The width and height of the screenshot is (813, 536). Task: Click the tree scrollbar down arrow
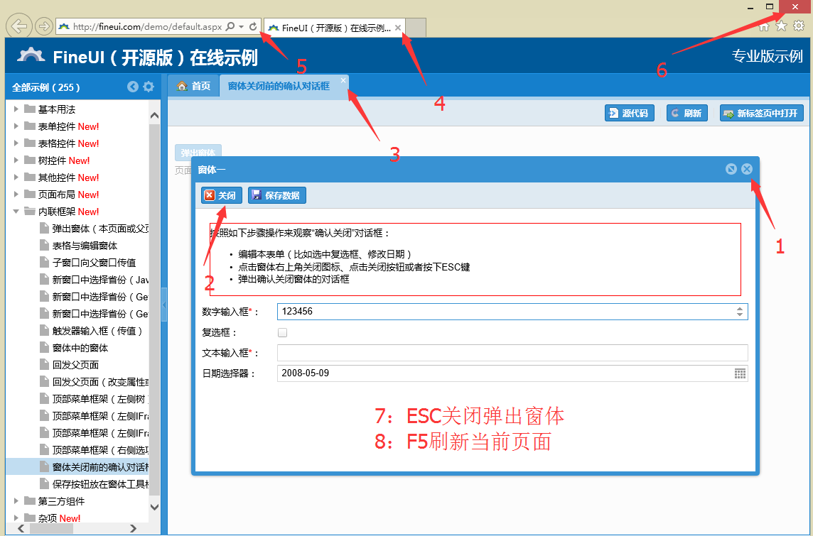(x=154, y=507)
